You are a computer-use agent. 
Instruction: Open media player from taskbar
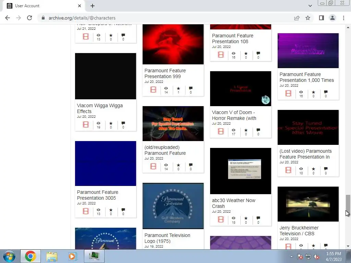pyautogui.click(x=72, y=256)
